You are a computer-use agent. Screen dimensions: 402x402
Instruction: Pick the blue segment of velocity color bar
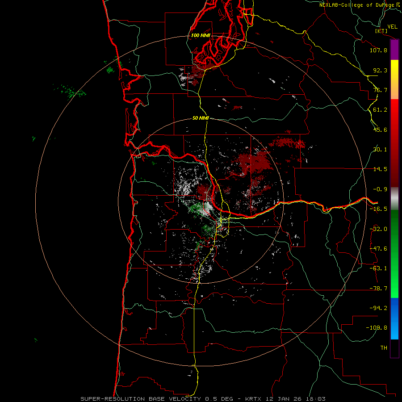[x=394, y=318]
